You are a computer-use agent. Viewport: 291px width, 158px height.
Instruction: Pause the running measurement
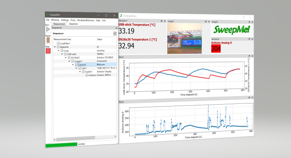tap(48, 40)
